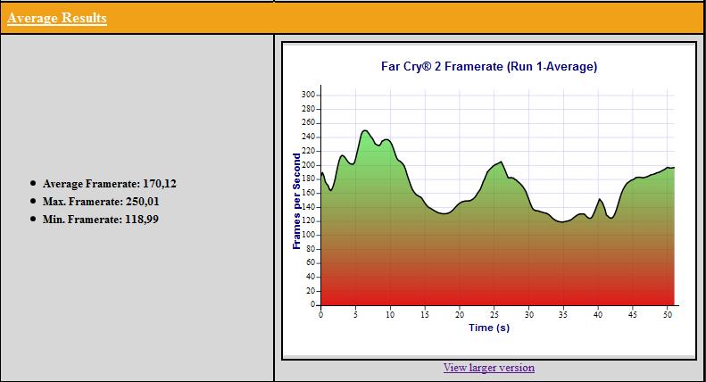Open the View larger version link

click(489, 368)
